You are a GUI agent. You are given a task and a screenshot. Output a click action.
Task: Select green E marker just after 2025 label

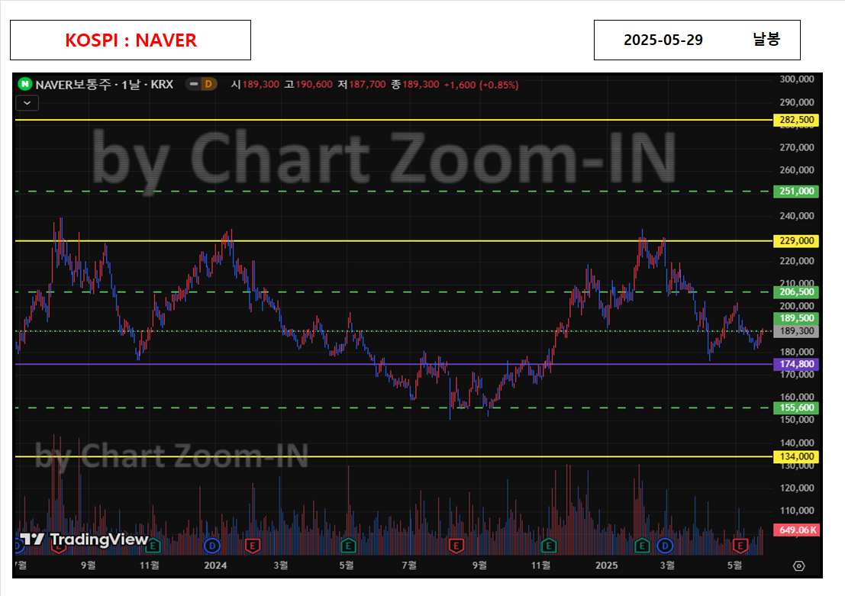(x=642, y=546)
